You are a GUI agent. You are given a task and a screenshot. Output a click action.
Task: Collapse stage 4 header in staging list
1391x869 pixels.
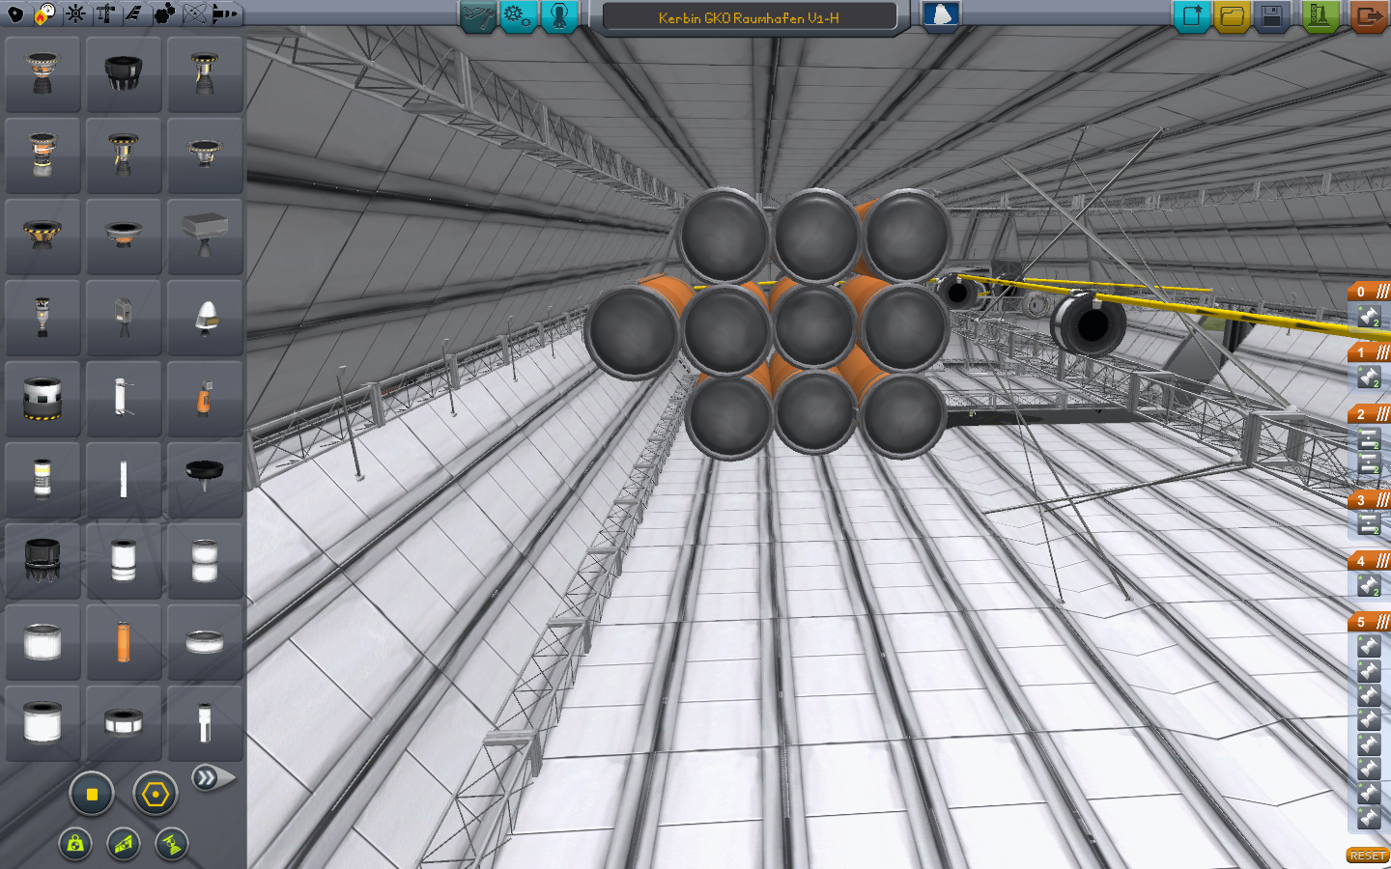(1369, 560)
